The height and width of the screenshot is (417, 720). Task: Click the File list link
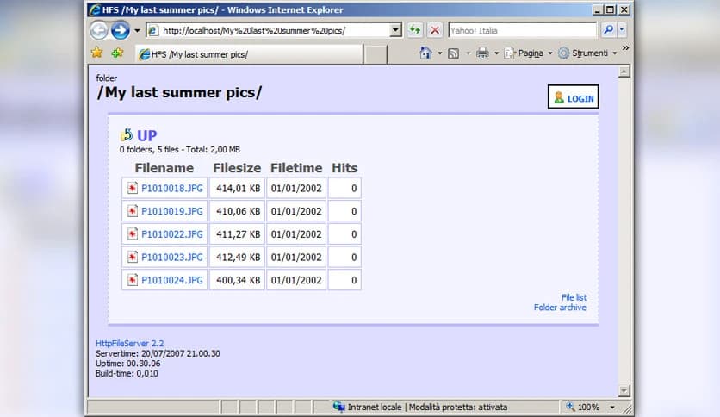tap(574, 297)
